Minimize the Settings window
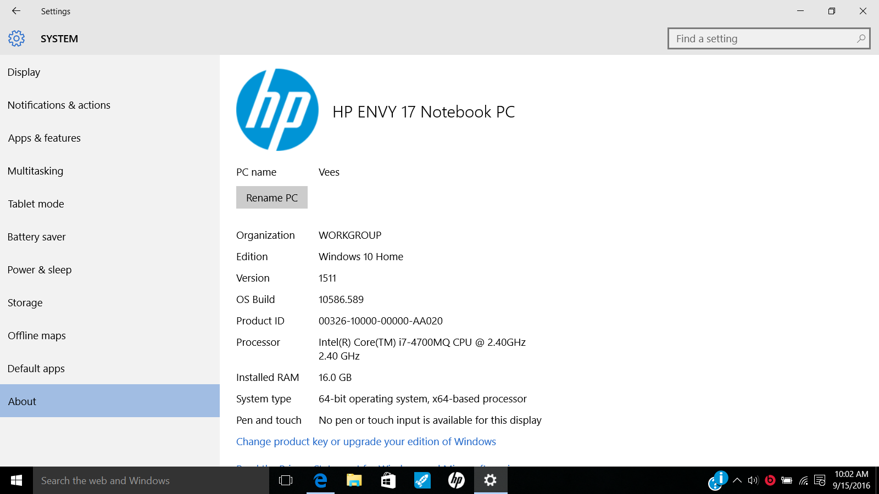The image size is (879, 494). (x=800, y=11)
